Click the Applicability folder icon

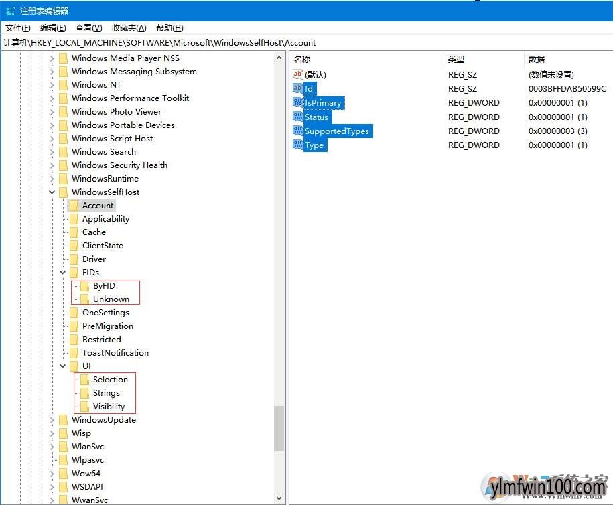(x=74, y=219)
